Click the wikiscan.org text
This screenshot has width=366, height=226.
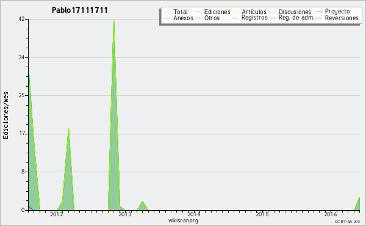[183, 221]
